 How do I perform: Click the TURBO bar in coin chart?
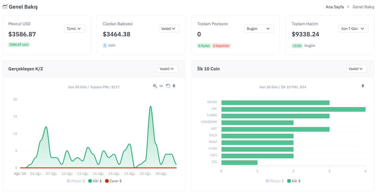pos(276,116)
